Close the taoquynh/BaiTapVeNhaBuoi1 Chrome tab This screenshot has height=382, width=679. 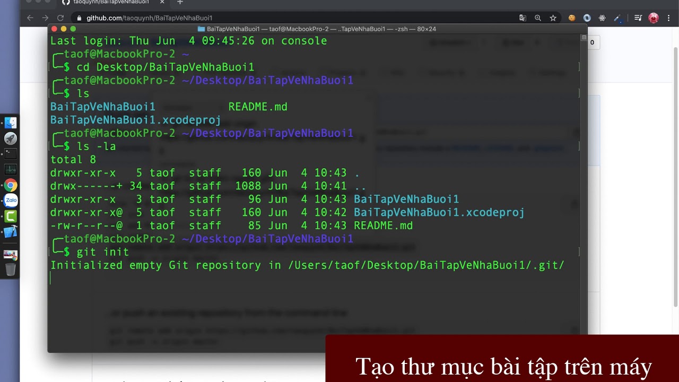(162, 2)
